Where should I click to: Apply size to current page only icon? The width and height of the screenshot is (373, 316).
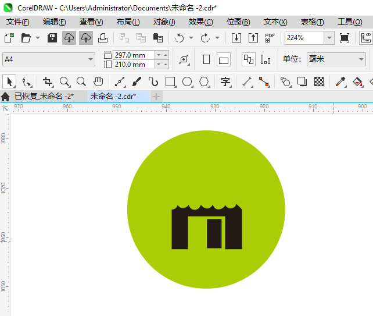266,59
